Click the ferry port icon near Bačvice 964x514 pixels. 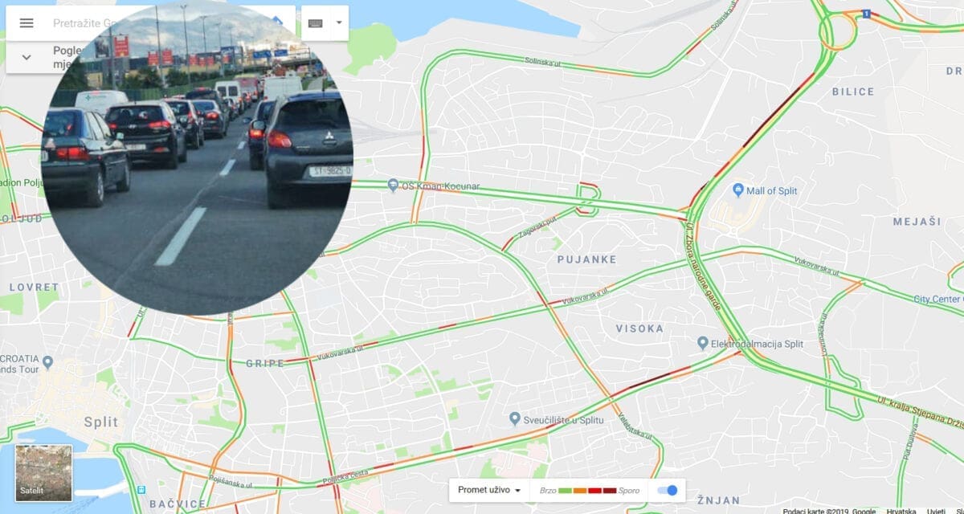pos(141,489)
